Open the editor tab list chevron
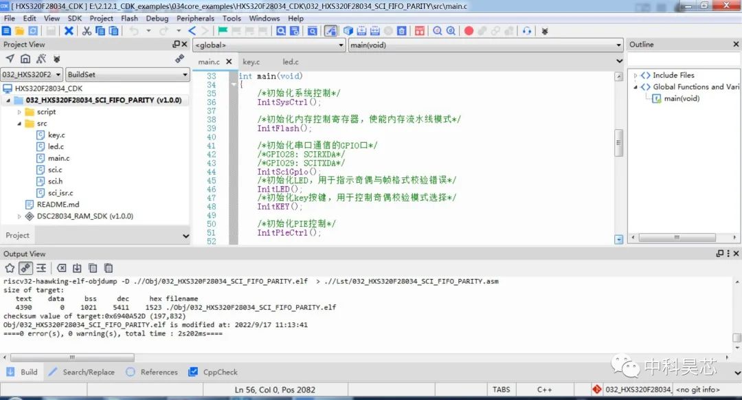 click(619, 61)
